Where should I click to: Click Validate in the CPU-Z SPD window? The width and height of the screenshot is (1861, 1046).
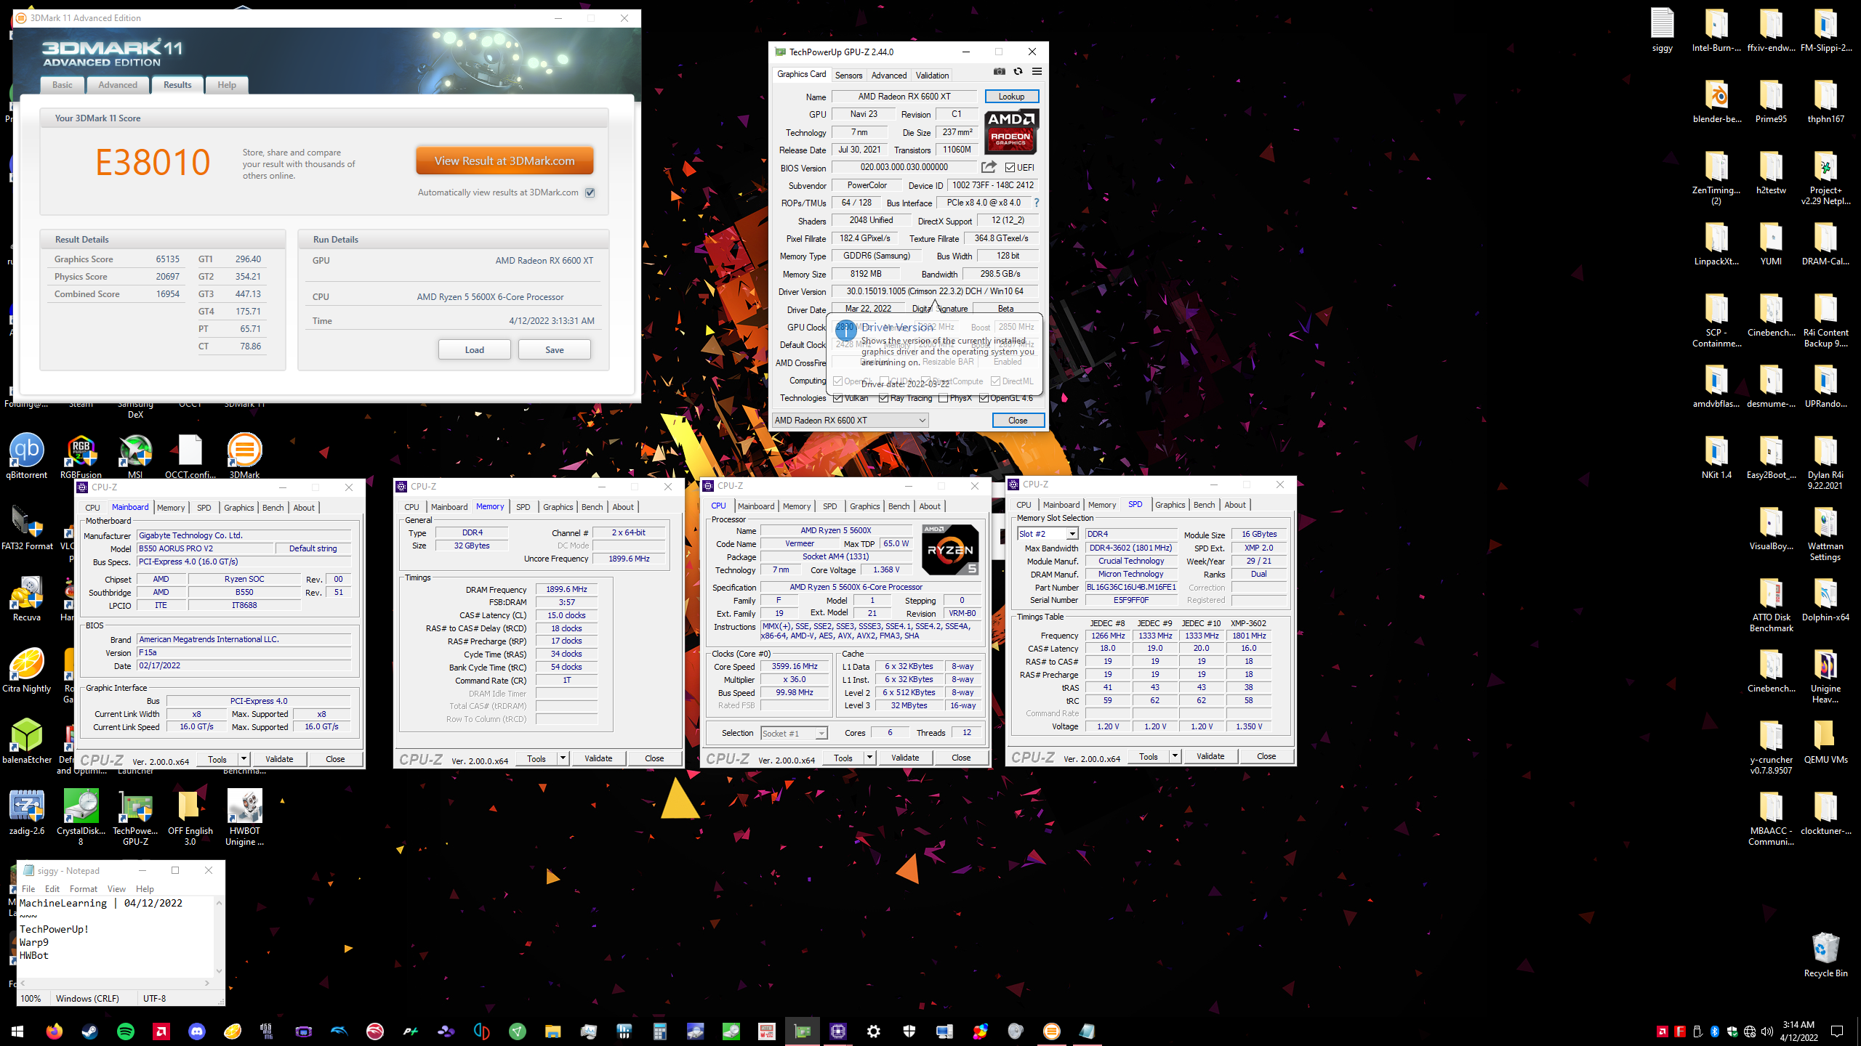point(1210,756)
